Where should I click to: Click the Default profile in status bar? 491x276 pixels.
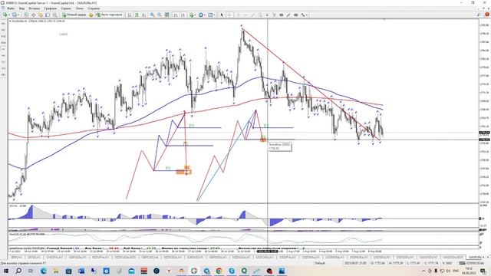pyautogui.click(x=320, y=263)
